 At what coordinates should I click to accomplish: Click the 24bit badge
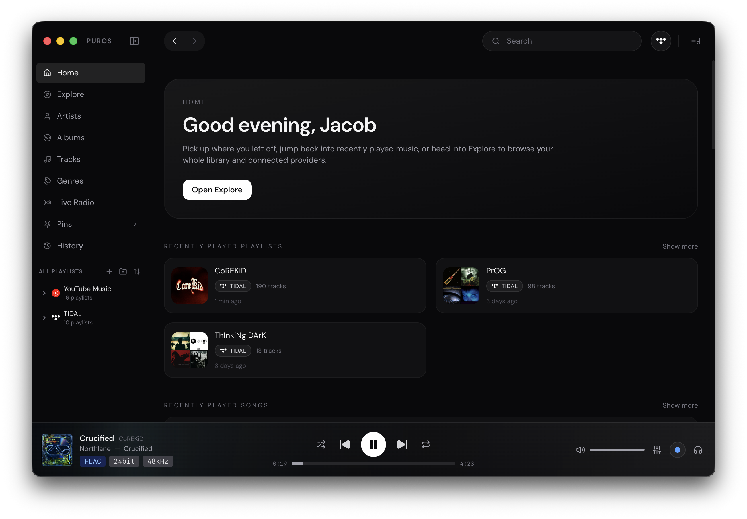tap(124, 461)
